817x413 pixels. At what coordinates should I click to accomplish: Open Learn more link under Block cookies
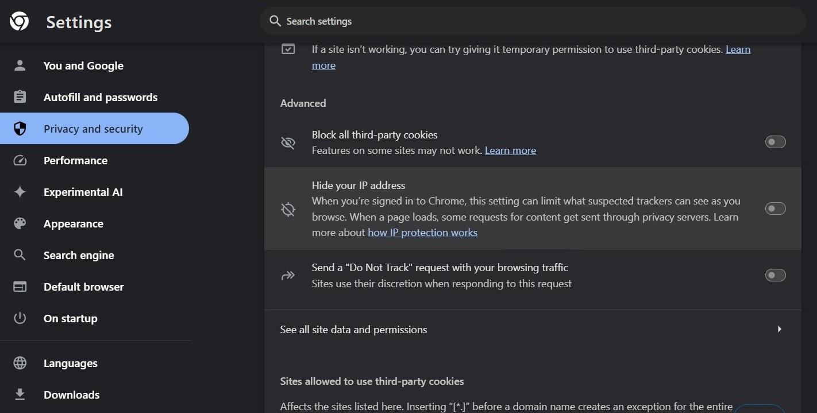[510, 150]
